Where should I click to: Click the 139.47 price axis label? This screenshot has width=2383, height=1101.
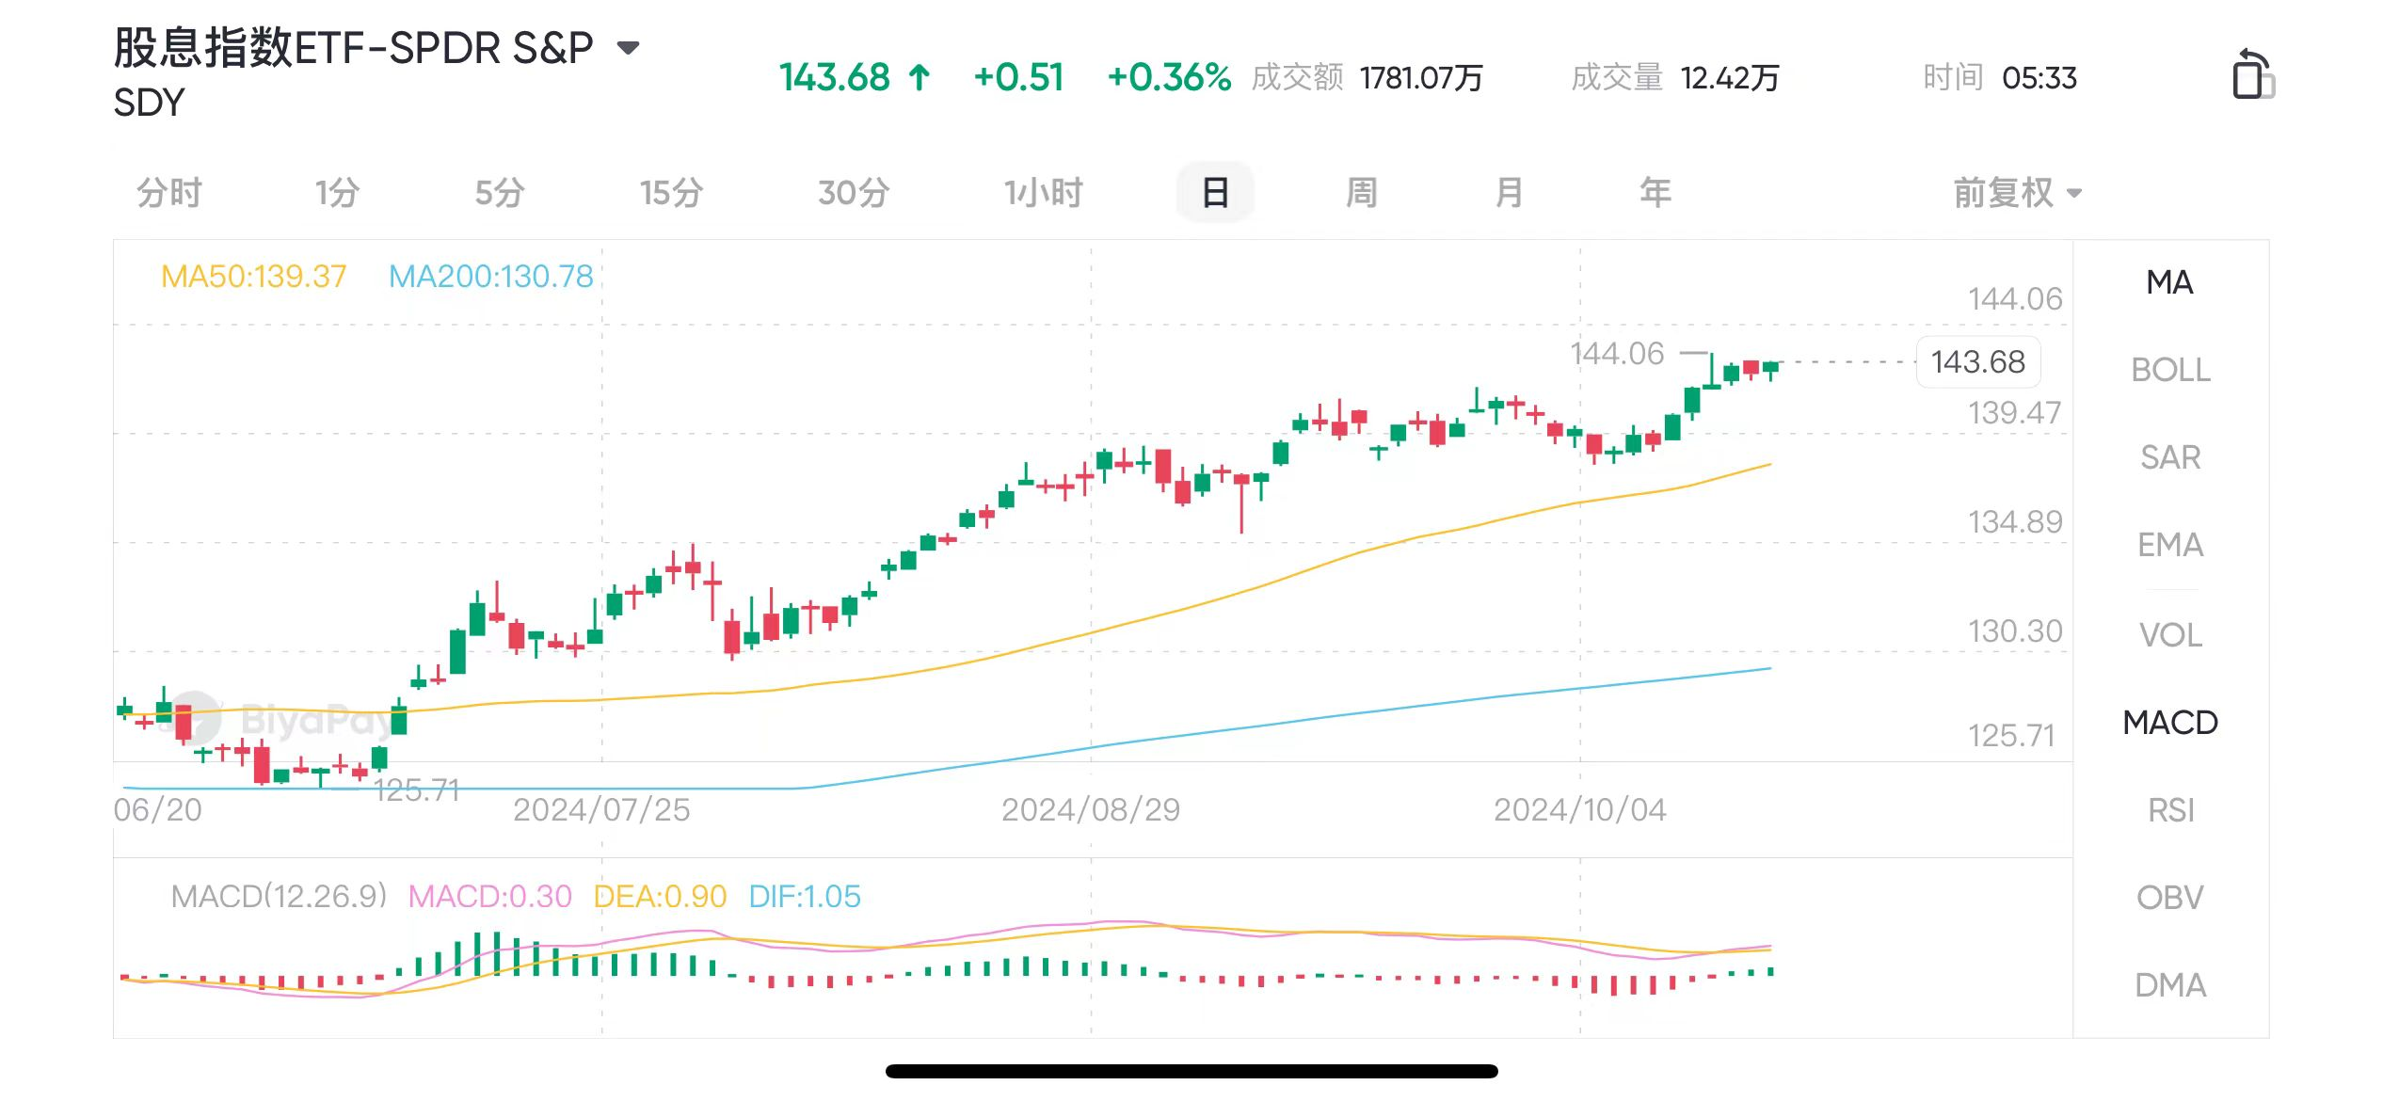(x=2015, y=413)
